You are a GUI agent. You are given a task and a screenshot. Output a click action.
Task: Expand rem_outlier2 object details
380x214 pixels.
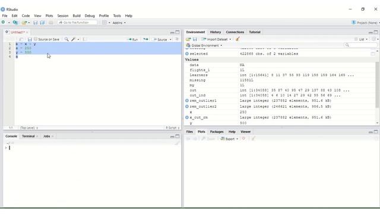[187, 106]
